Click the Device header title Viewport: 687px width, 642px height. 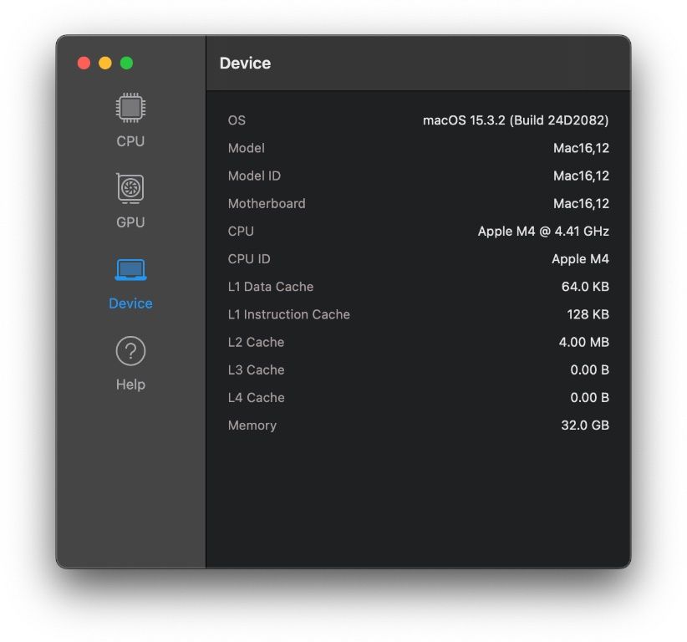point(245,63)
